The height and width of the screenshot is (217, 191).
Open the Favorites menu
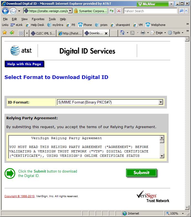click(x=38, y=19)
